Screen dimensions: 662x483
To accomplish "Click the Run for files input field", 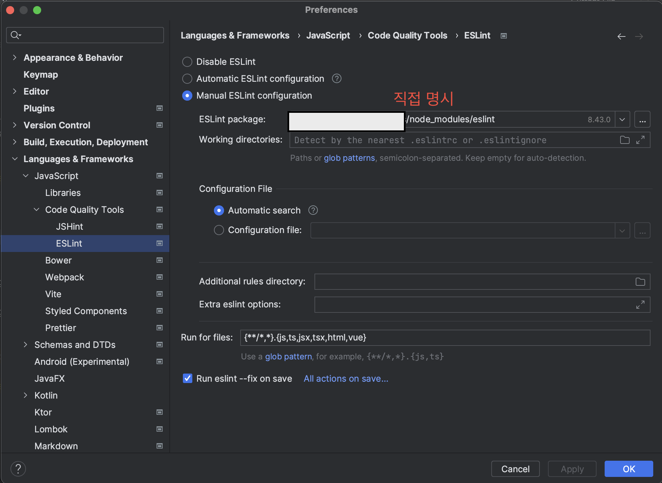I will (x=445, y=338).
